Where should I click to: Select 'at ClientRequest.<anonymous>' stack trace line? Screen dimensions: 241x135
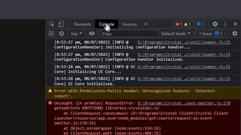coord(141,118)
